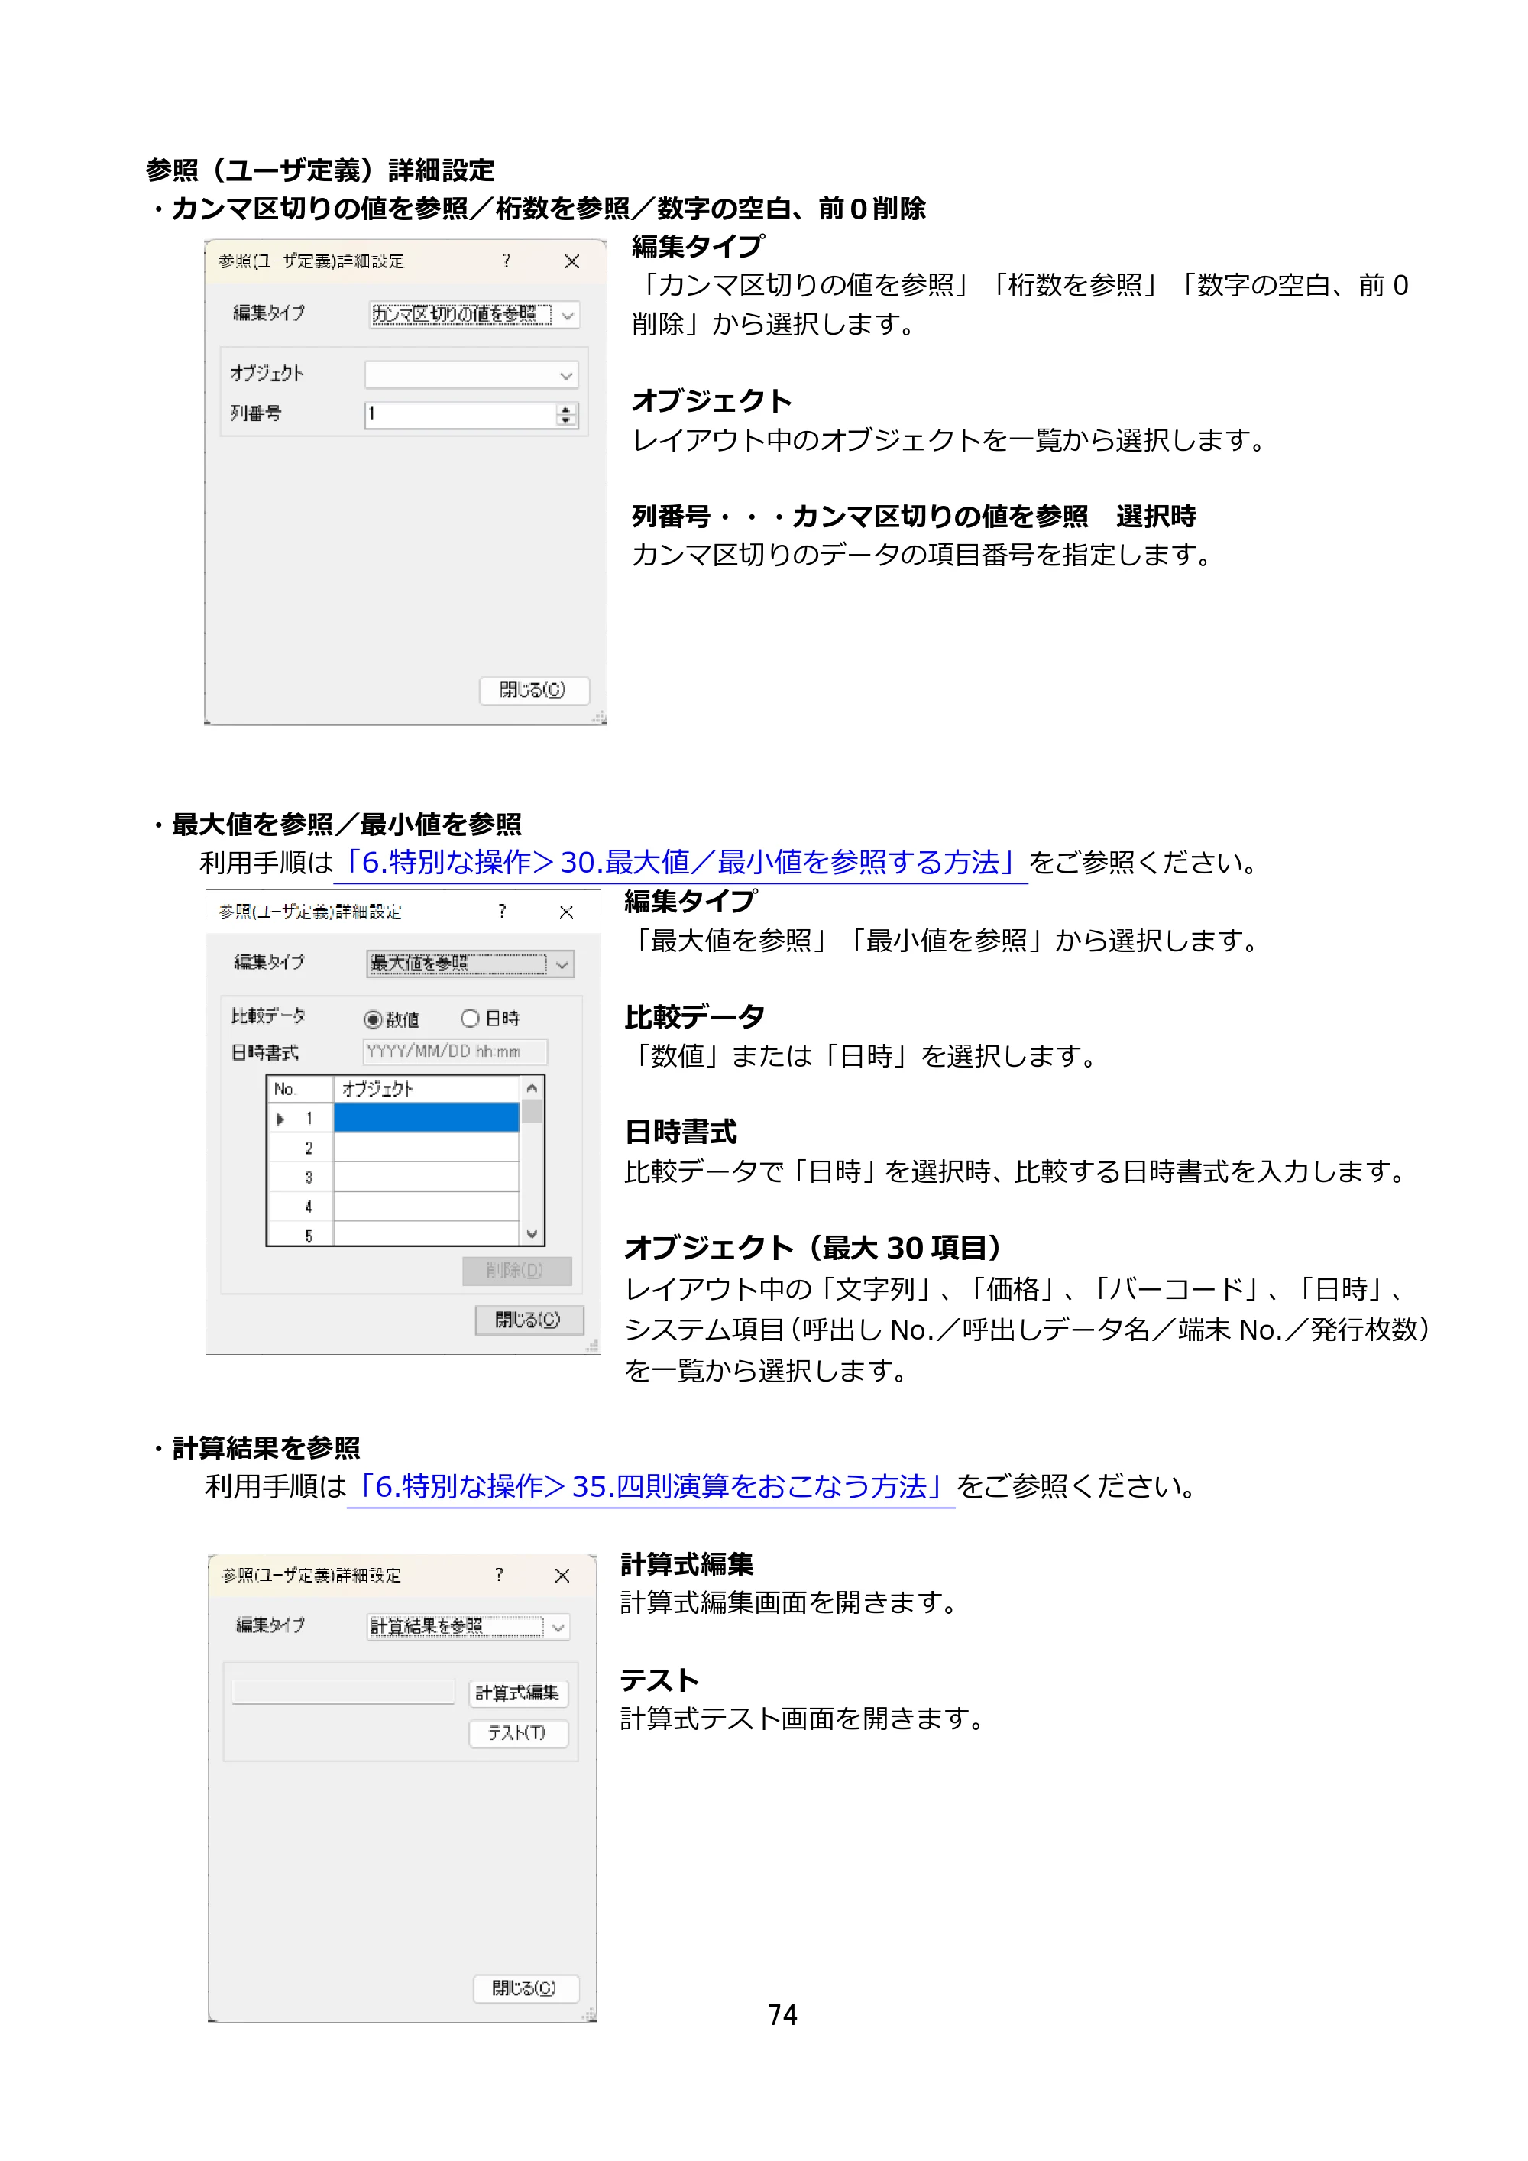Image resolution: width=1528 pixels, height=2161 pixels.
Task: Close the first 参照(ユーザ定義)詳細設定 dialog
Action: click(572, 261)
